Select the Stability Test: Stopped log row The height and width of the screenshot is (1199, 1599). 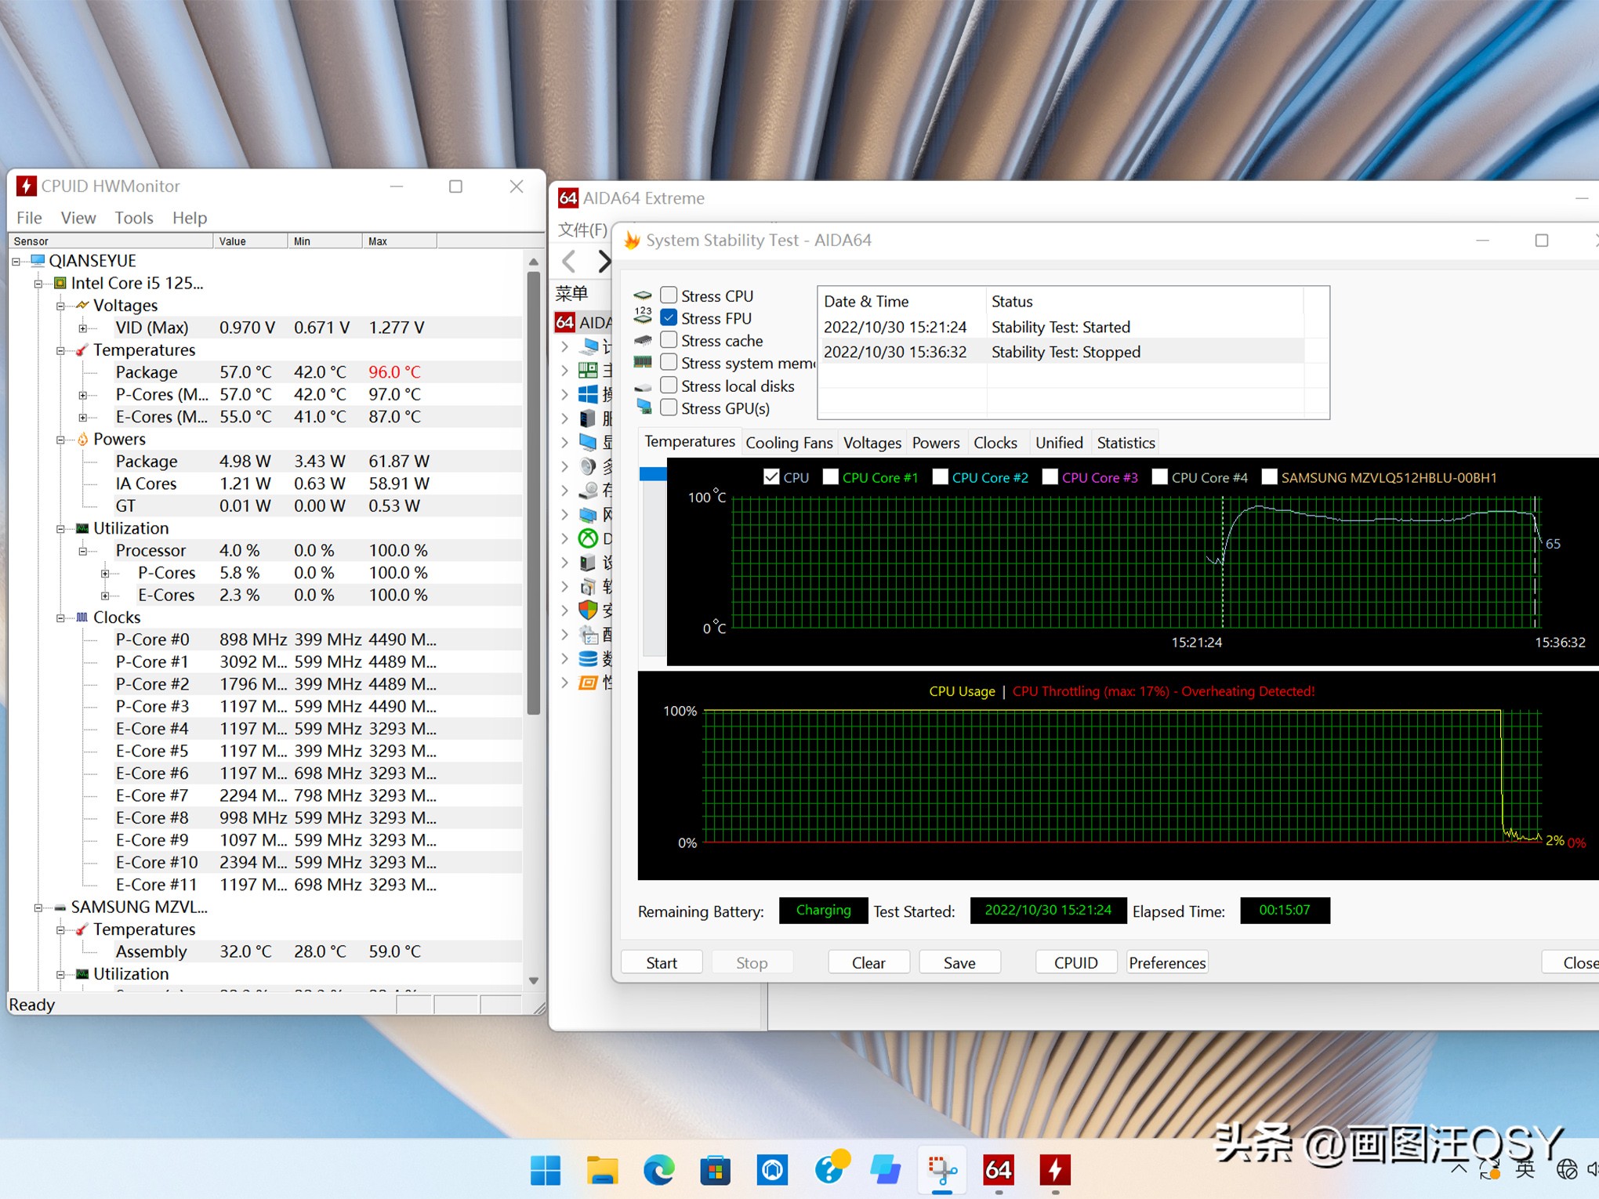tap(1064, 352)
